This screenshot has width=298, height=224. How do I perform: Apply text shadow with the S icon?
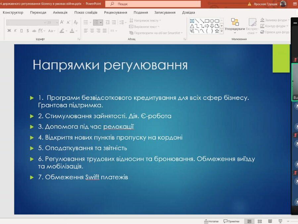pyautogui.click(x=27, y=30)
